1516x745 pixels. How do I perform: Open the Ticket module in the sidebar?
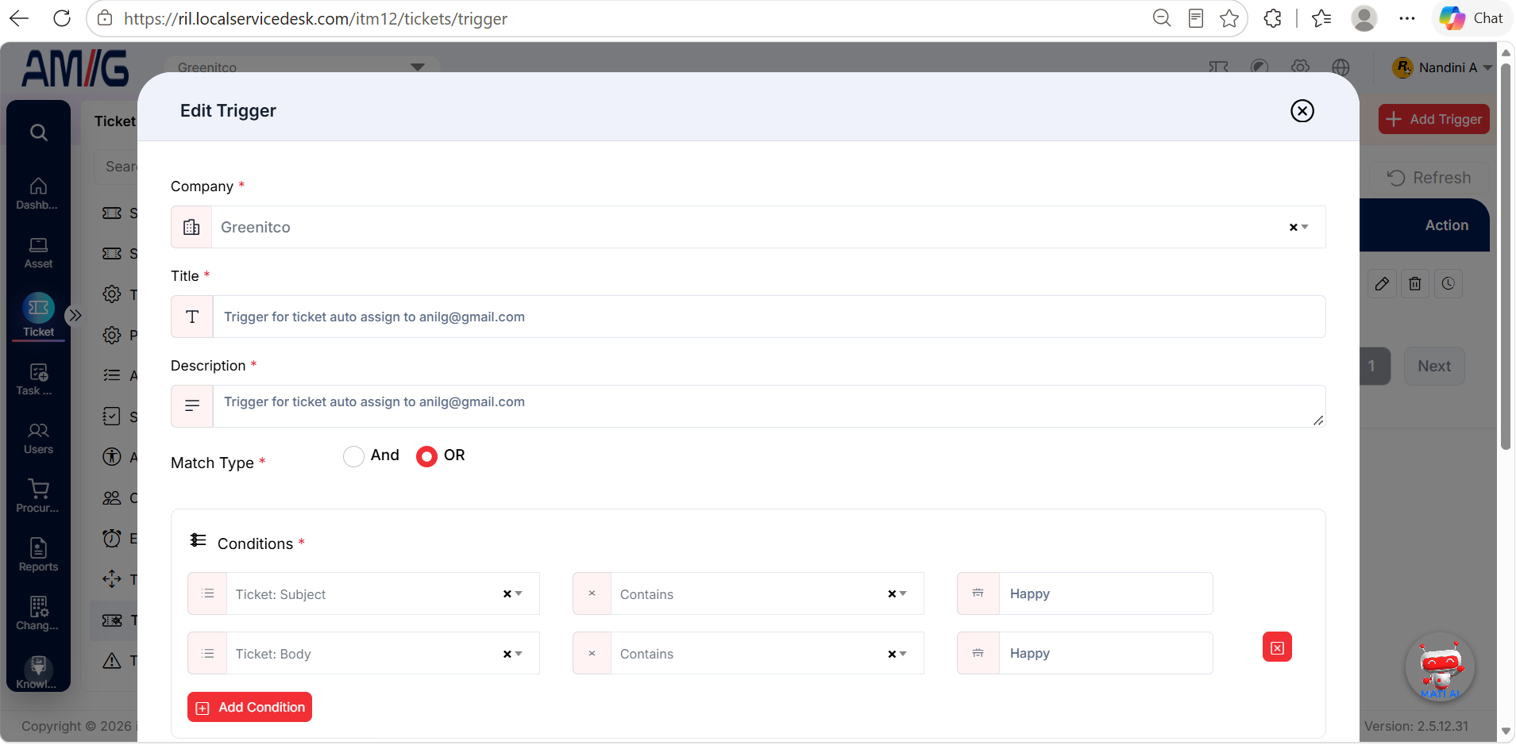38,316
